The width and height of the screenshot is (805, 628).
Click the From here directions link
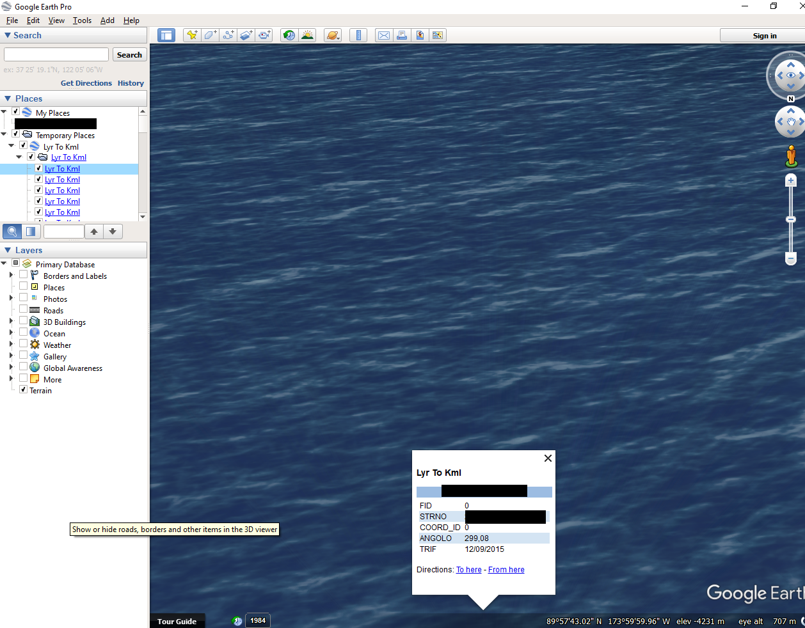[x=506, y=570]
